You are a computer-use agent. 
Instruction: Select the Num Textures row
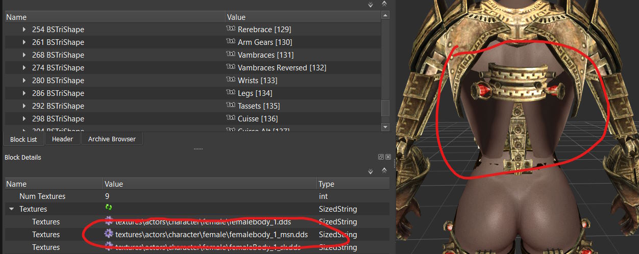[197, 196]
